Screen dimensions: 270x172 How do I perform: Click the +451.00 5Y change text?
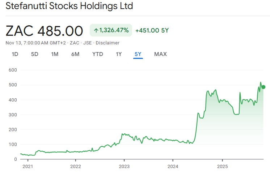point(152,30)
